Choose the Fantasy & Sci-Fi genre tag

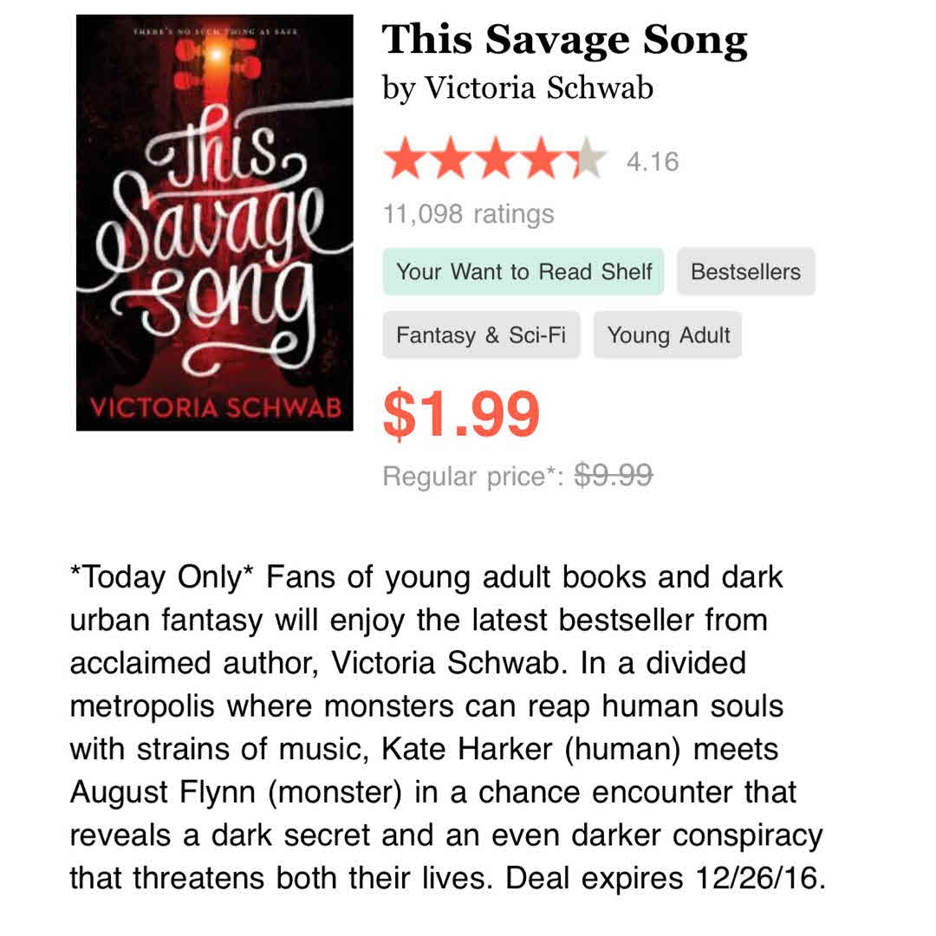[480, 335]
